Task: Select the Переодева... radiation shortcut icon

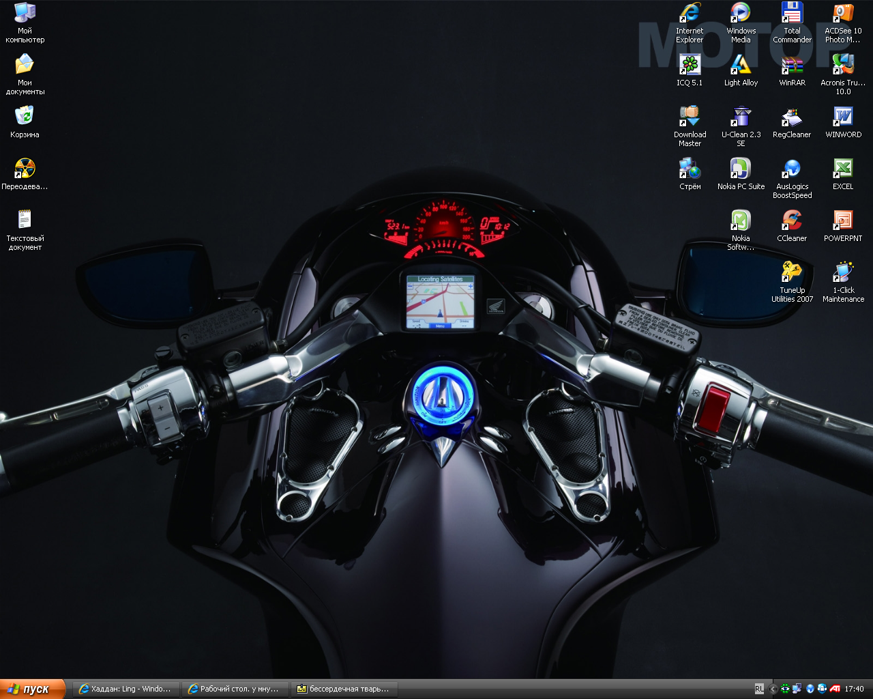Action: pos(25,169)
